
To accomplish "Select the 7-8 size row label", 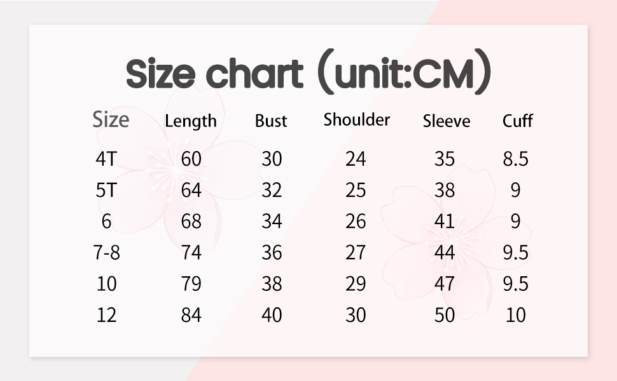I will pos(106,253).
